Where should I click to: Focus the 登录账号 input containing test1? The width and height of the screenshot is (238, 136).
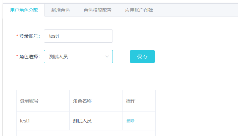pos(78,36)
